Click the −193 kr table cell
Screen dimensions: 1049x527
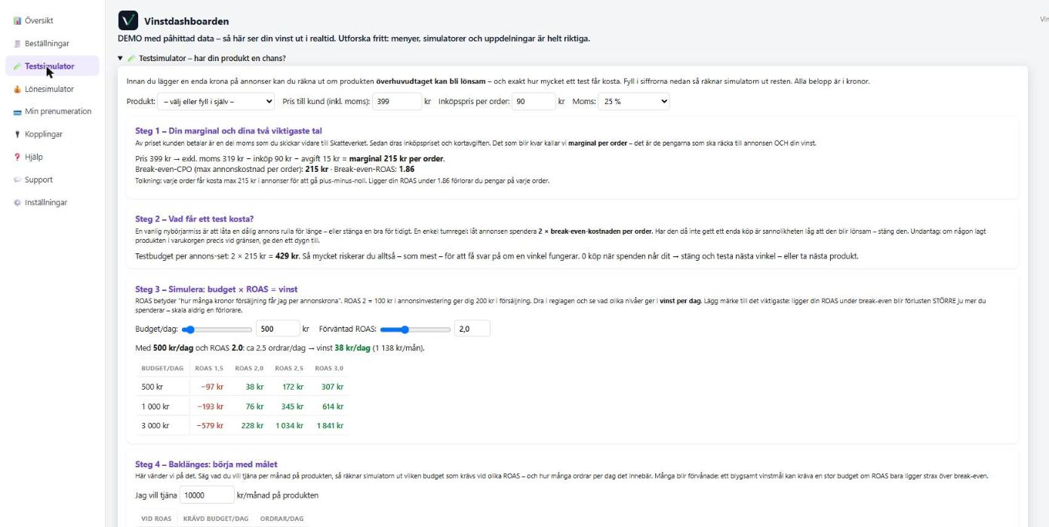[209, 406]
